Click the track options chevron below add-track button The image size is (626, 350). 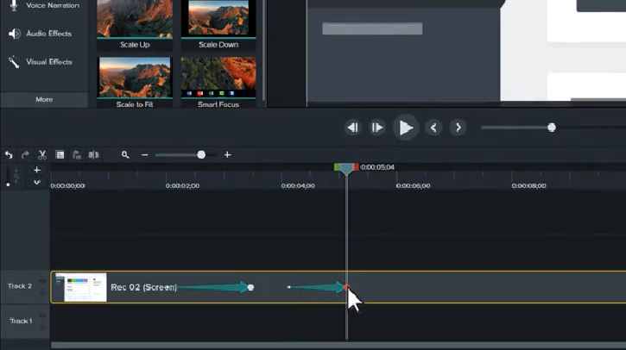point(36,183)
